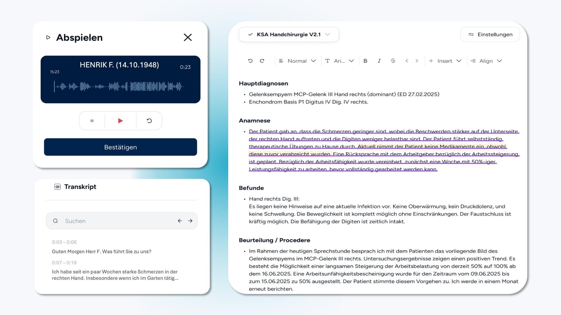Click the next-version arrow icon in the toolbar
This screenshot has height=315, width=561.
(417, 61)
